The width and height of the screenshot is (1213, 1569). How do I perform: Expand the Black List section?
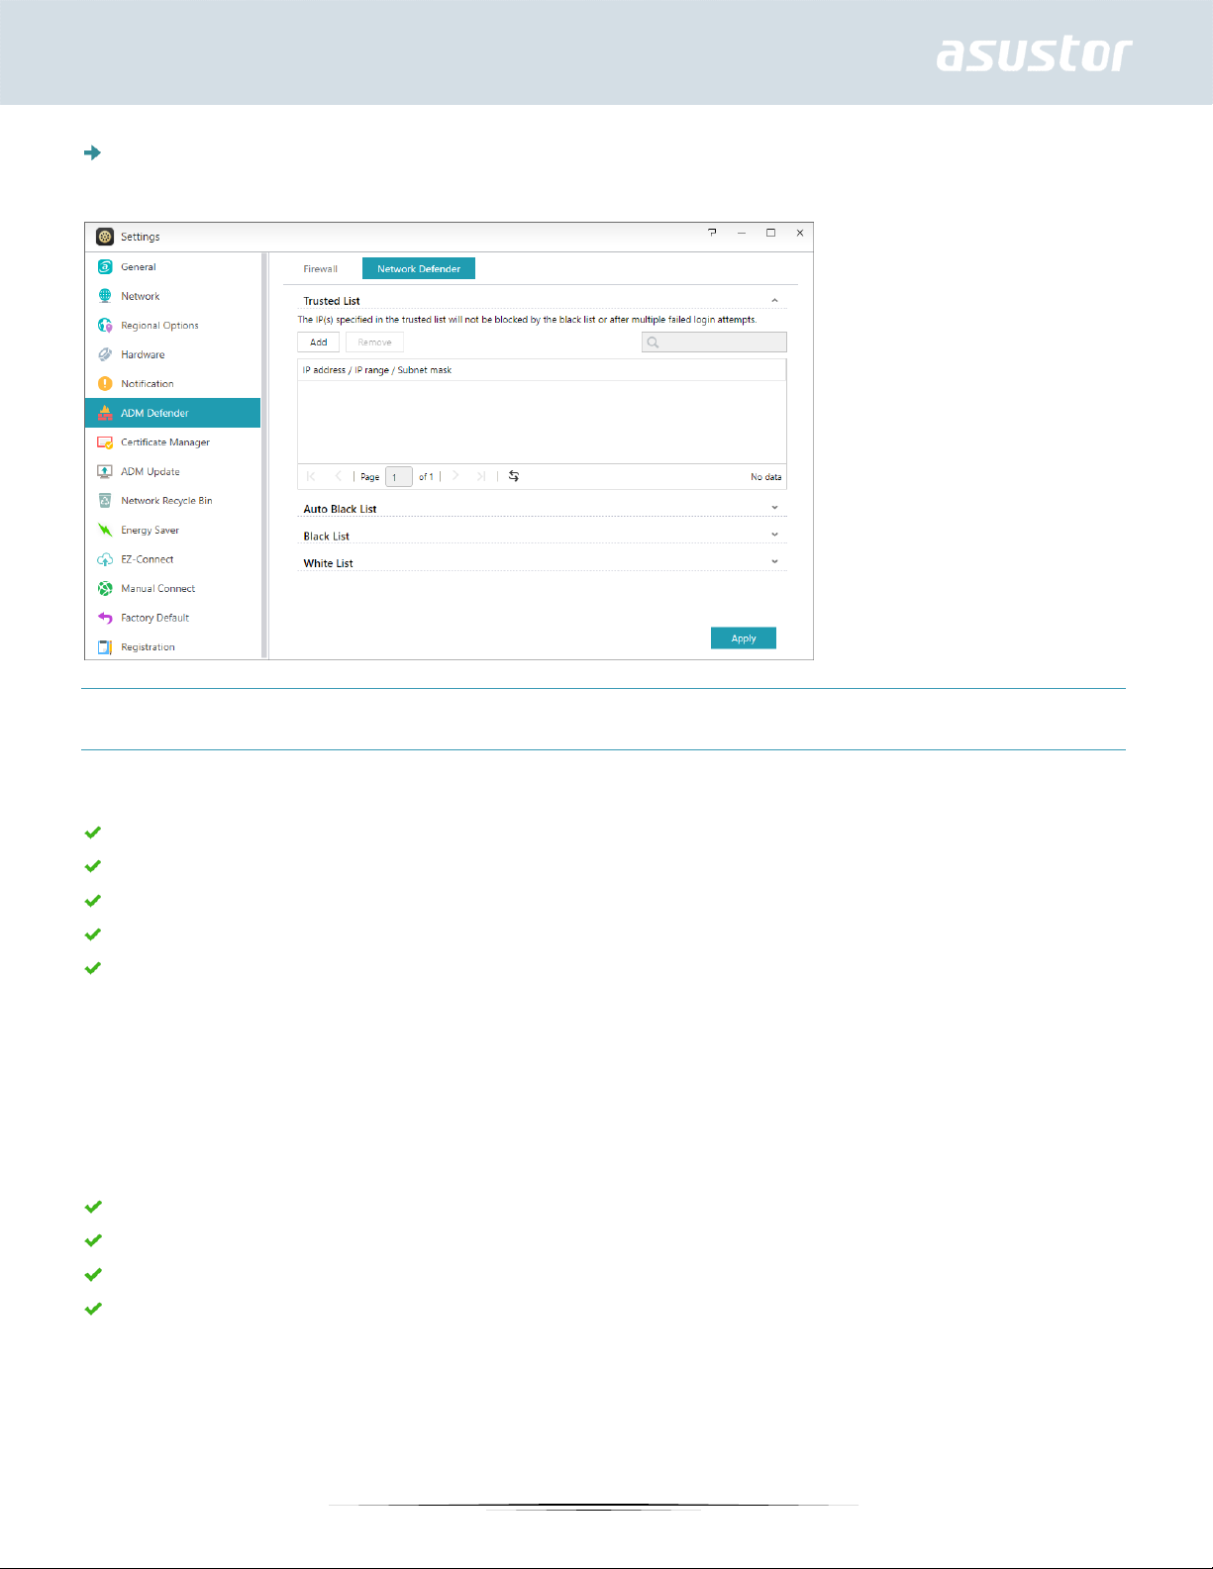[x=774, y=535]
